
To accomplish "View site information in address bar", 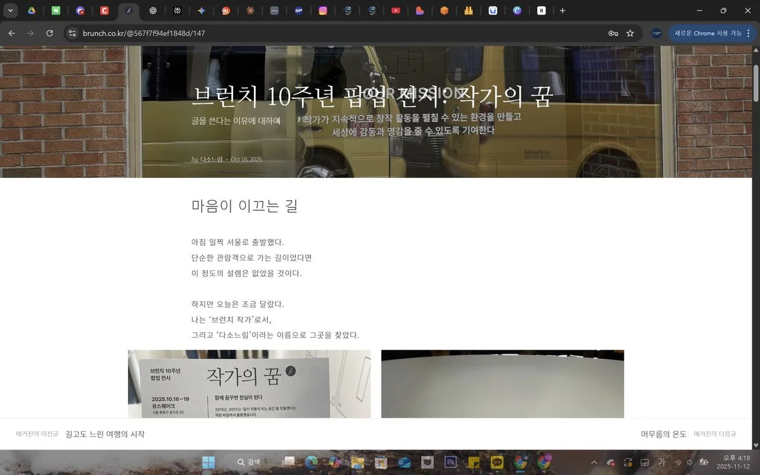I will point(72,33).
